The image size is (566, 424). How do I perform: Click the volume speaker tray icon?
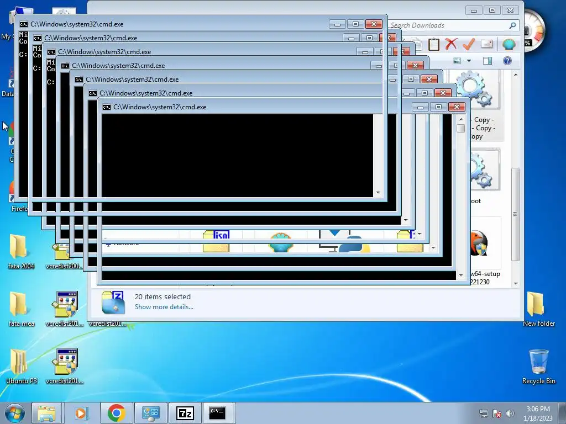(510, 414)
